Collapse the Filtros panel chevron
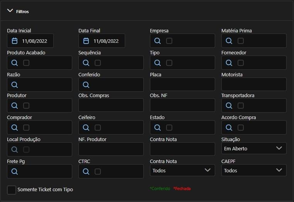The image size is (294, 202). point(10,11)
